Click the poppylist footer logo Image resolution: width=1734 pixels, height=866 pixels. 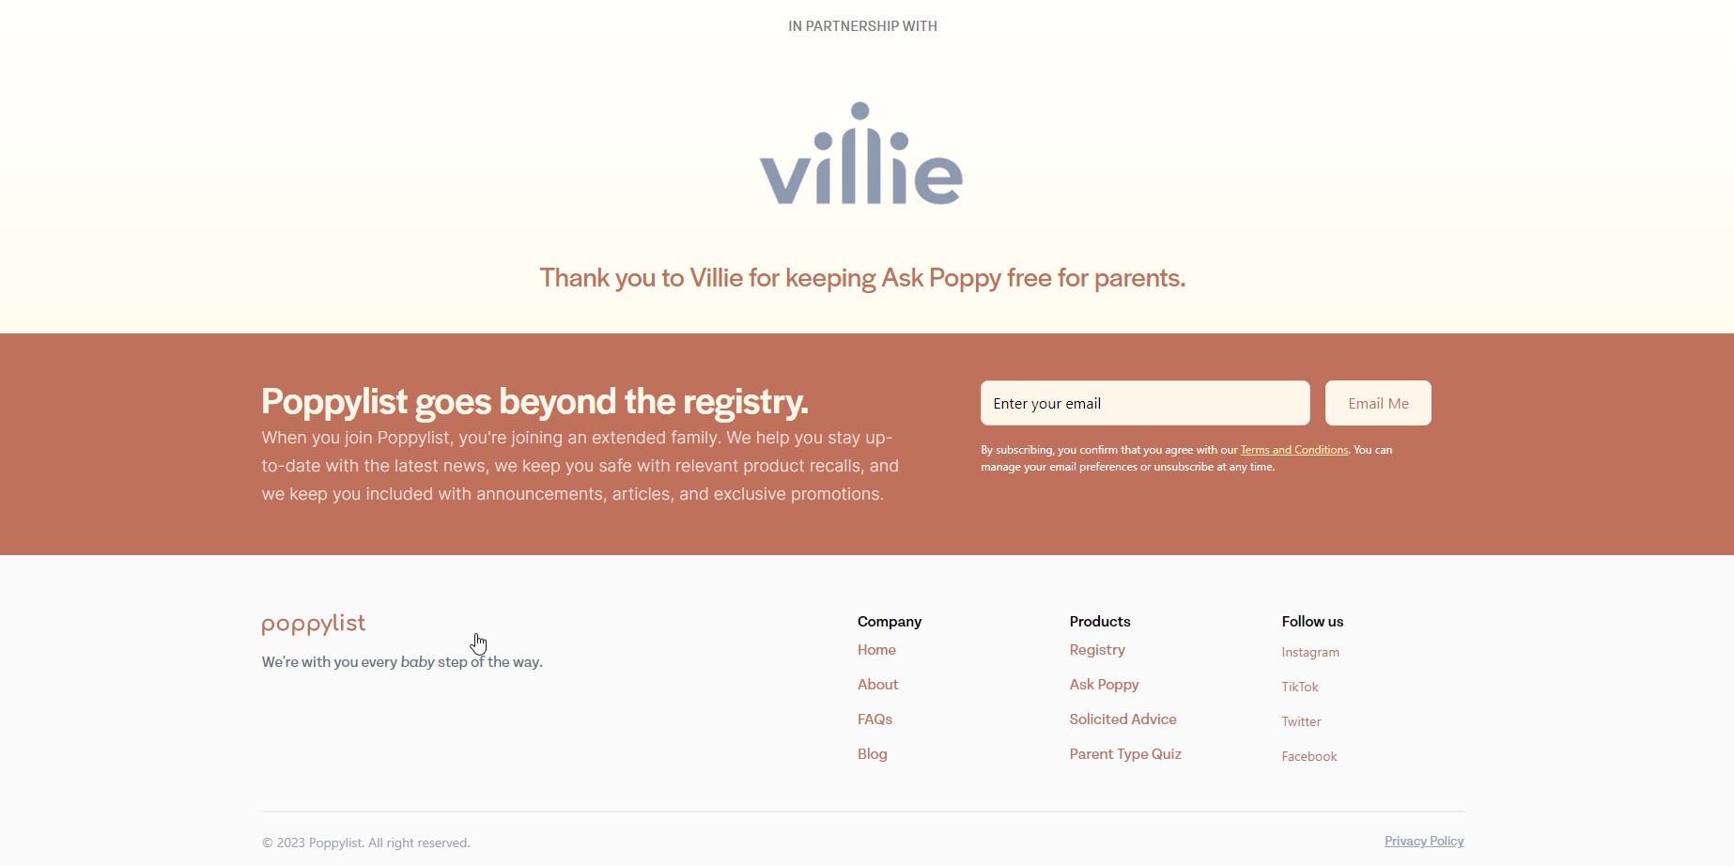(x=314, y=625)
